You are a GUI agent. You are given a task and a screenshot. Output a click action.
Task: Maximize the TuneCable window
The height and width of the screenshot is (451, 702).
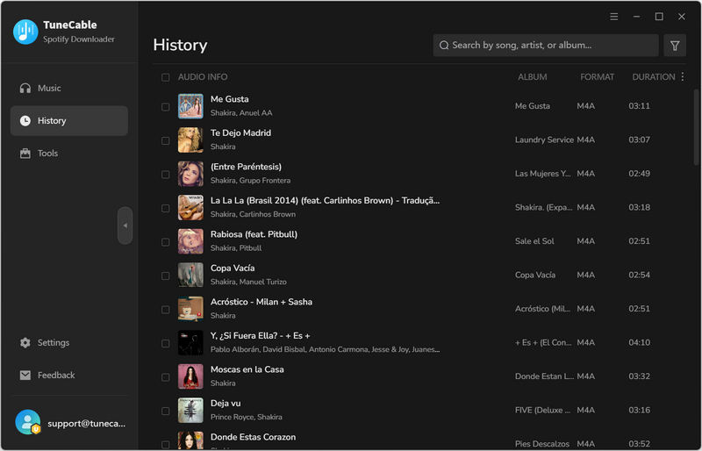click(659, 17)
